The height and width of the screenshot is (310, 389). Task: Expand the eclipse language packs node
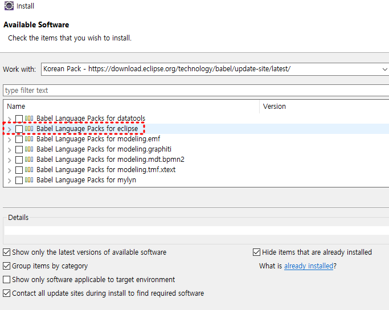click(x=10, y=129)
